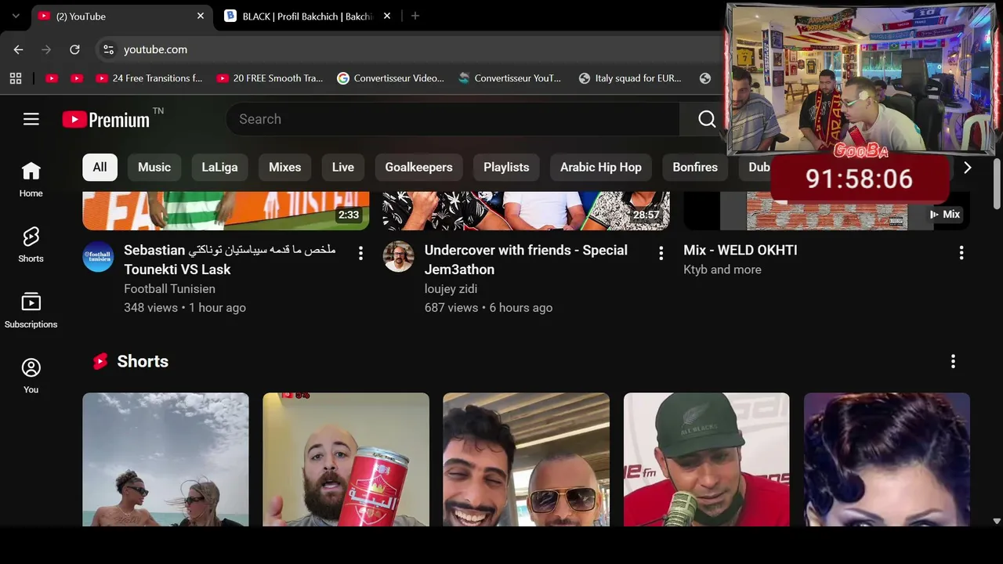Open Shorts from the left sidebar
This screenshot has height=564, width=1003.
coord(31,244)
